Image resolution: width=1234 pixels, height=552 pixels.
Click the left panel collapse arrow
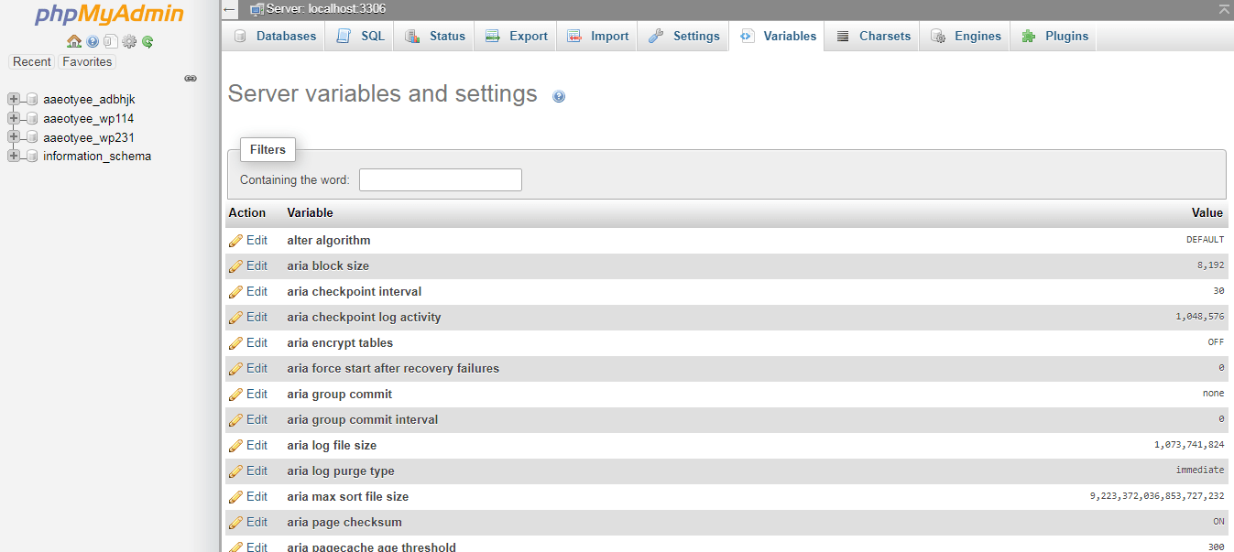coord(228,9)
